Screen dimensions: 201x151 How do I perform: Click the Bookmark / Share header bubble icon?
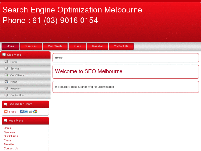tap(6, 104)
